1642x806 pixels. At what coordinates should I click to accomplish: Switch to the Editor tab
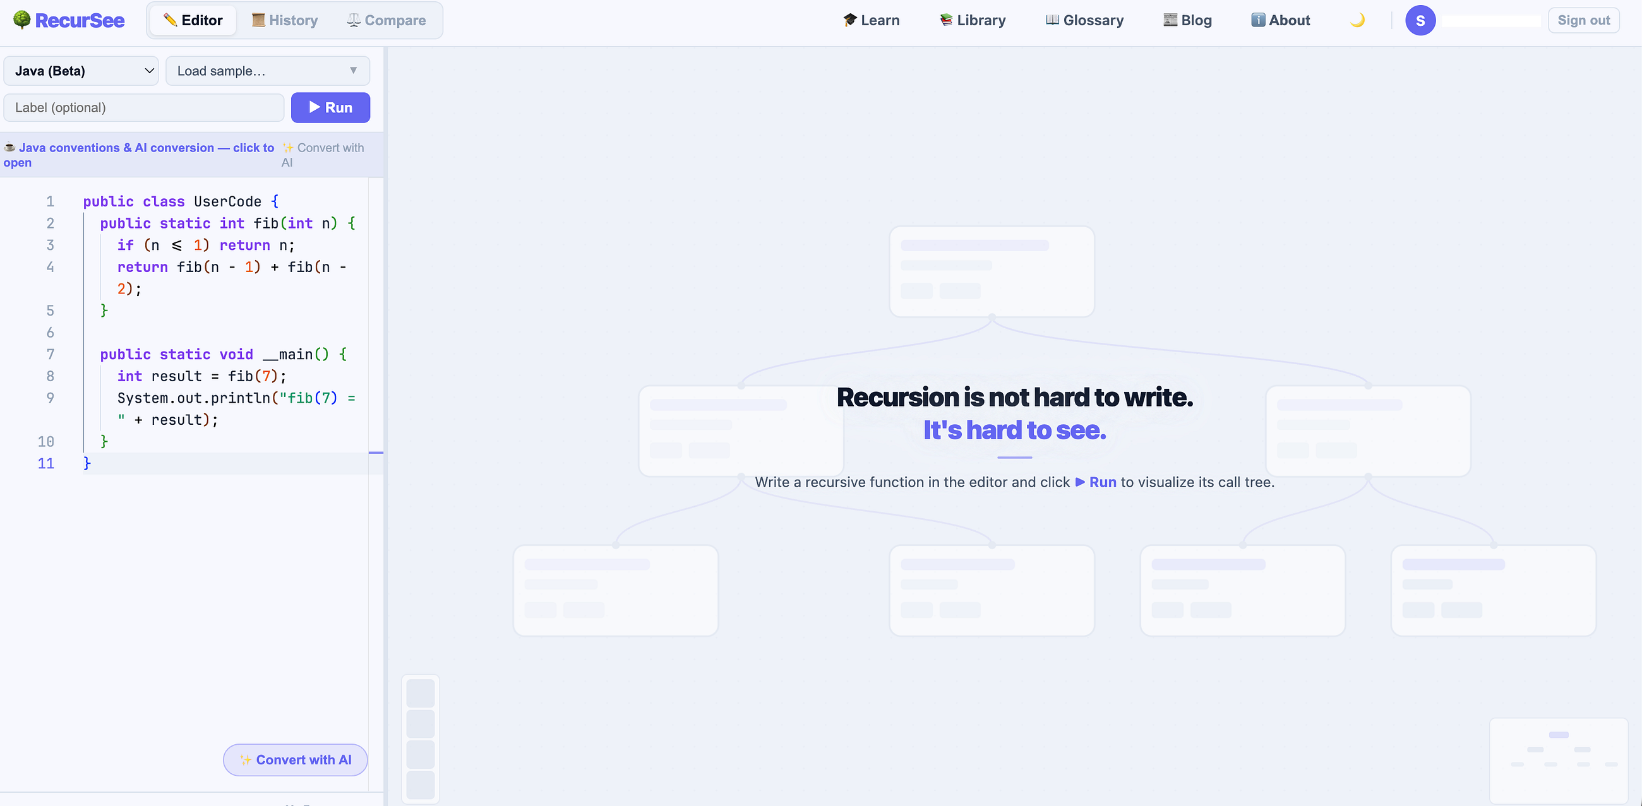193,20
